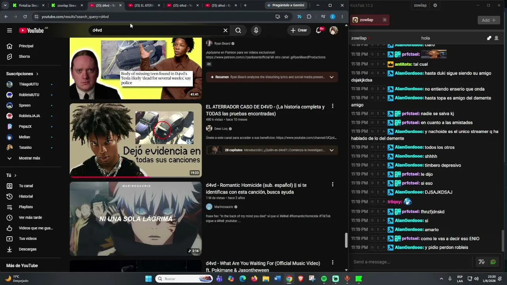
Task: Expand the Tú section arrow
Action: tap(15, 175)
